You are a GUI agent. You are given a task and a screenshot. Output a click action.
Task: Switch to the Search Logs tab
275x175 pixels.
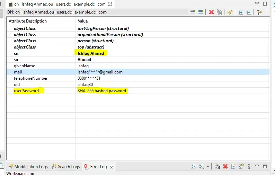coord(66,166)
